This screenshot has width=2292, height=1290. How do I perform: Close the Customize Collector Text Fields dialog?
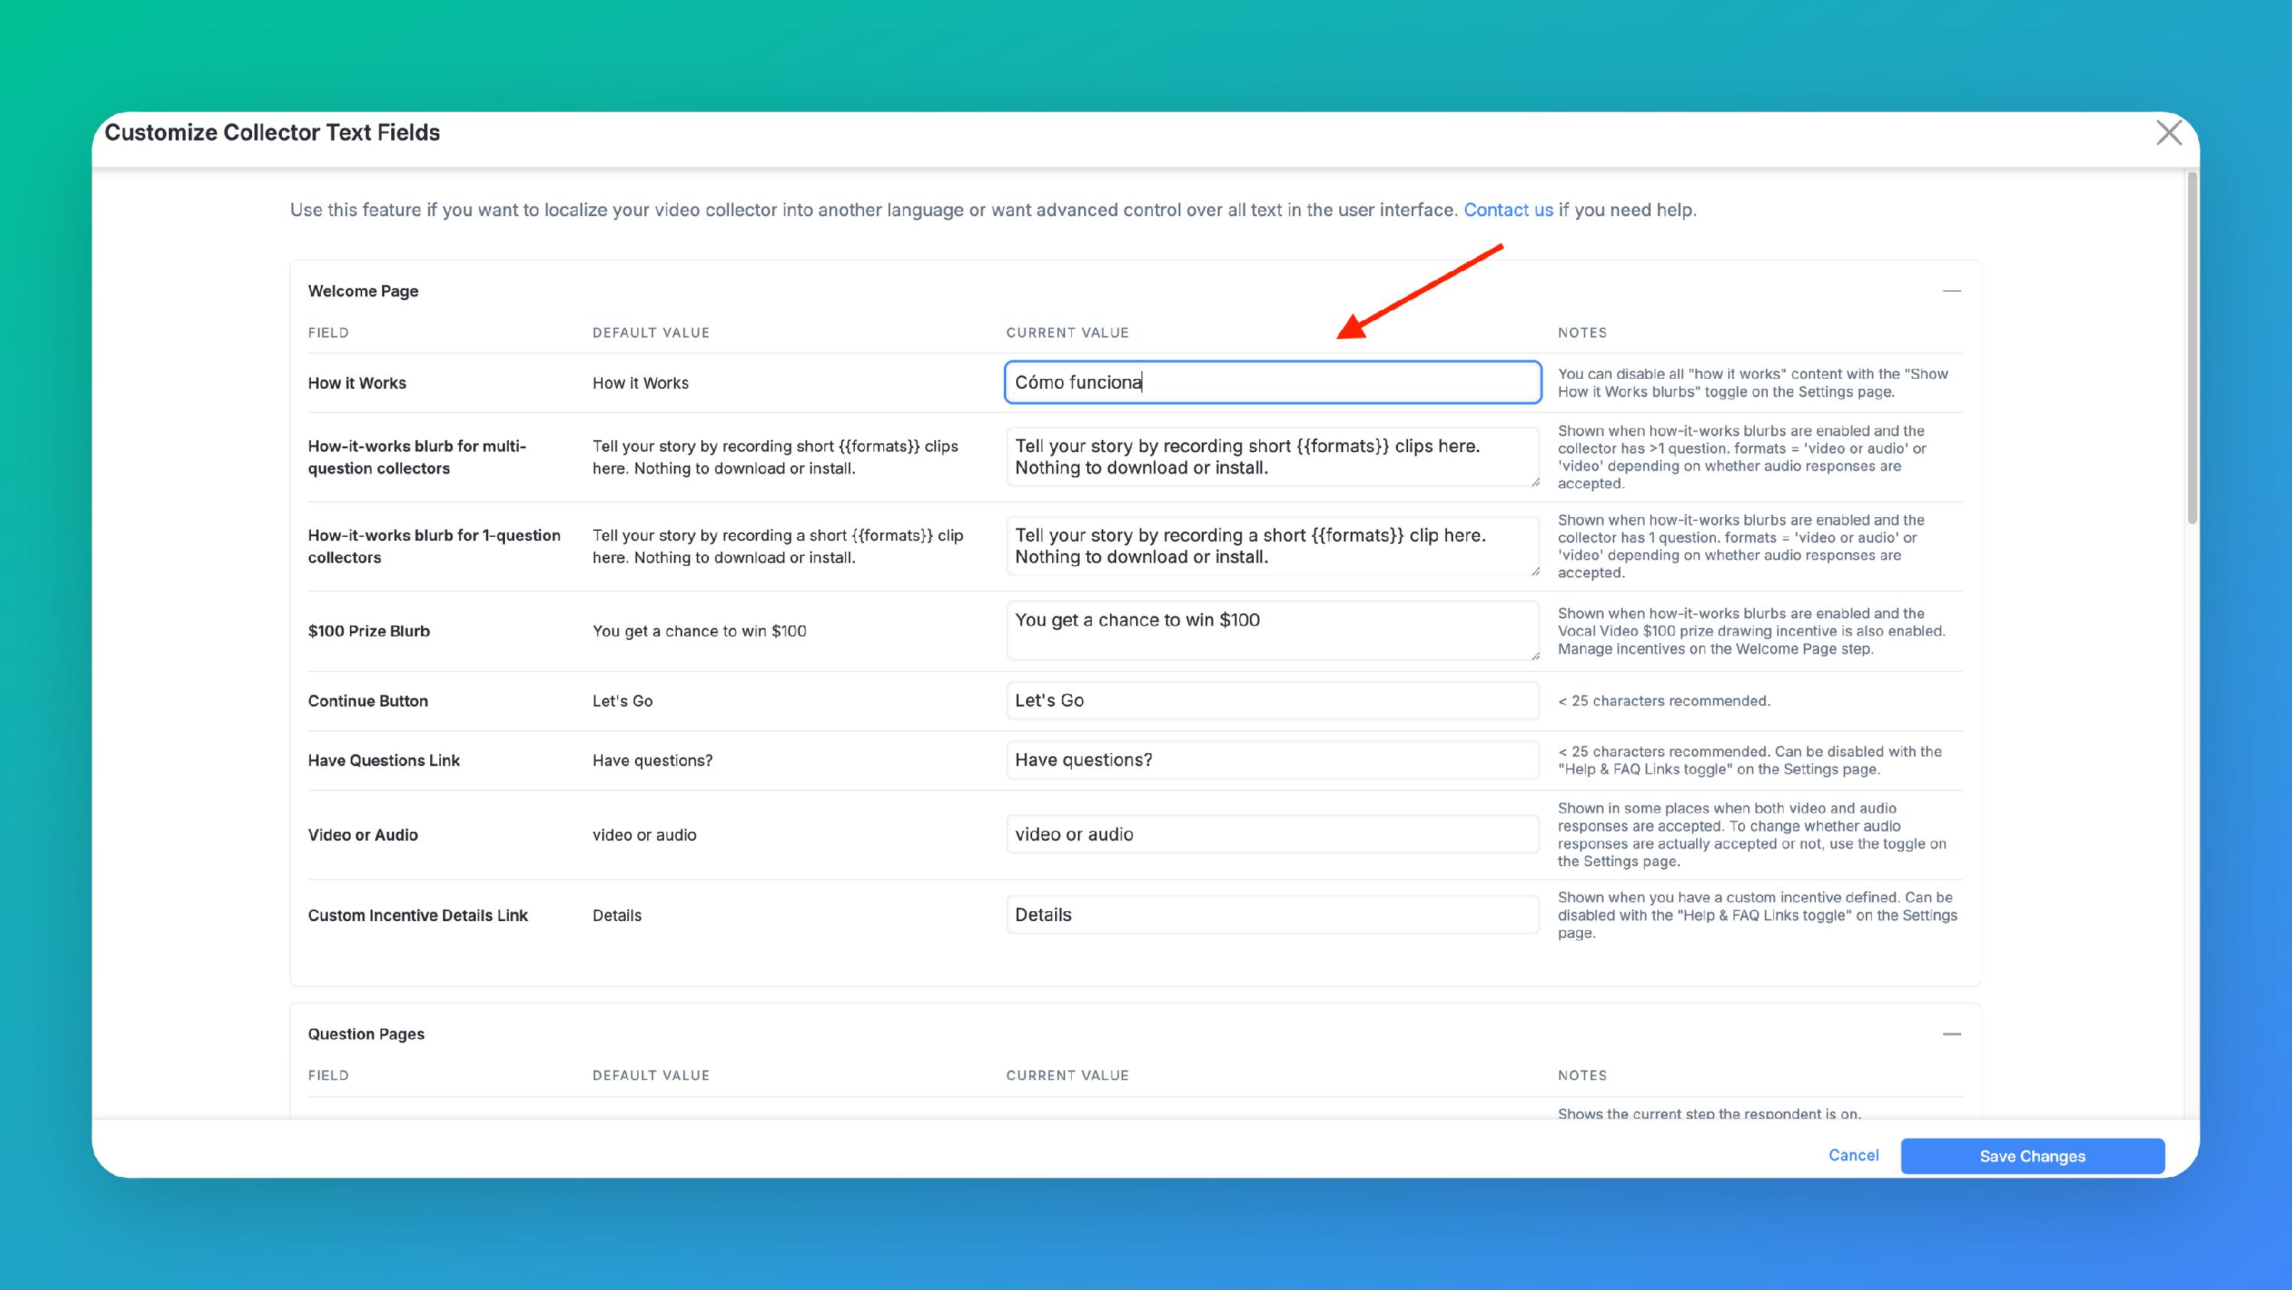point(2168,134)
